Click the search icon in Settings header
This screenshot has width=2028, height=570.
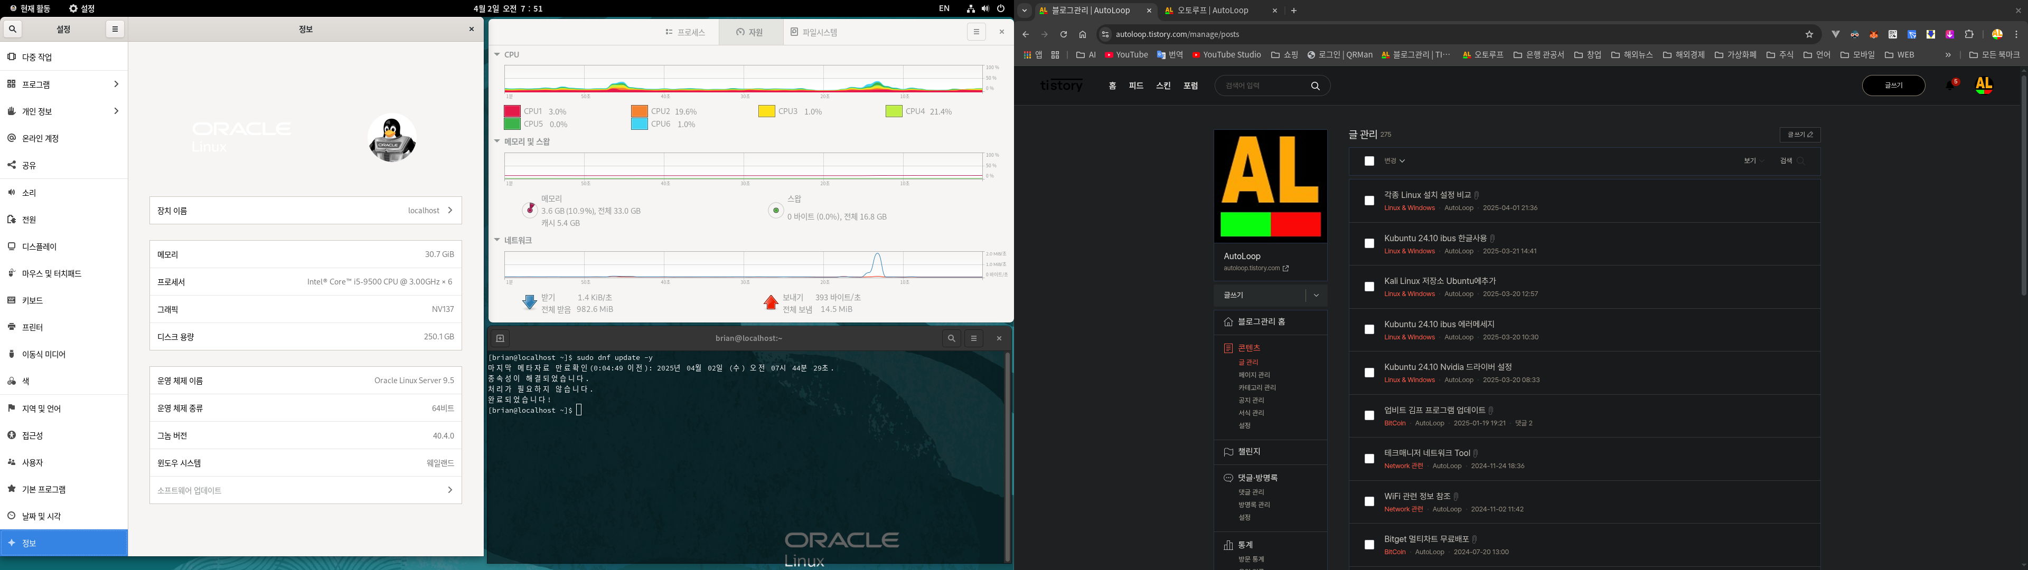(x=13, y=29)
